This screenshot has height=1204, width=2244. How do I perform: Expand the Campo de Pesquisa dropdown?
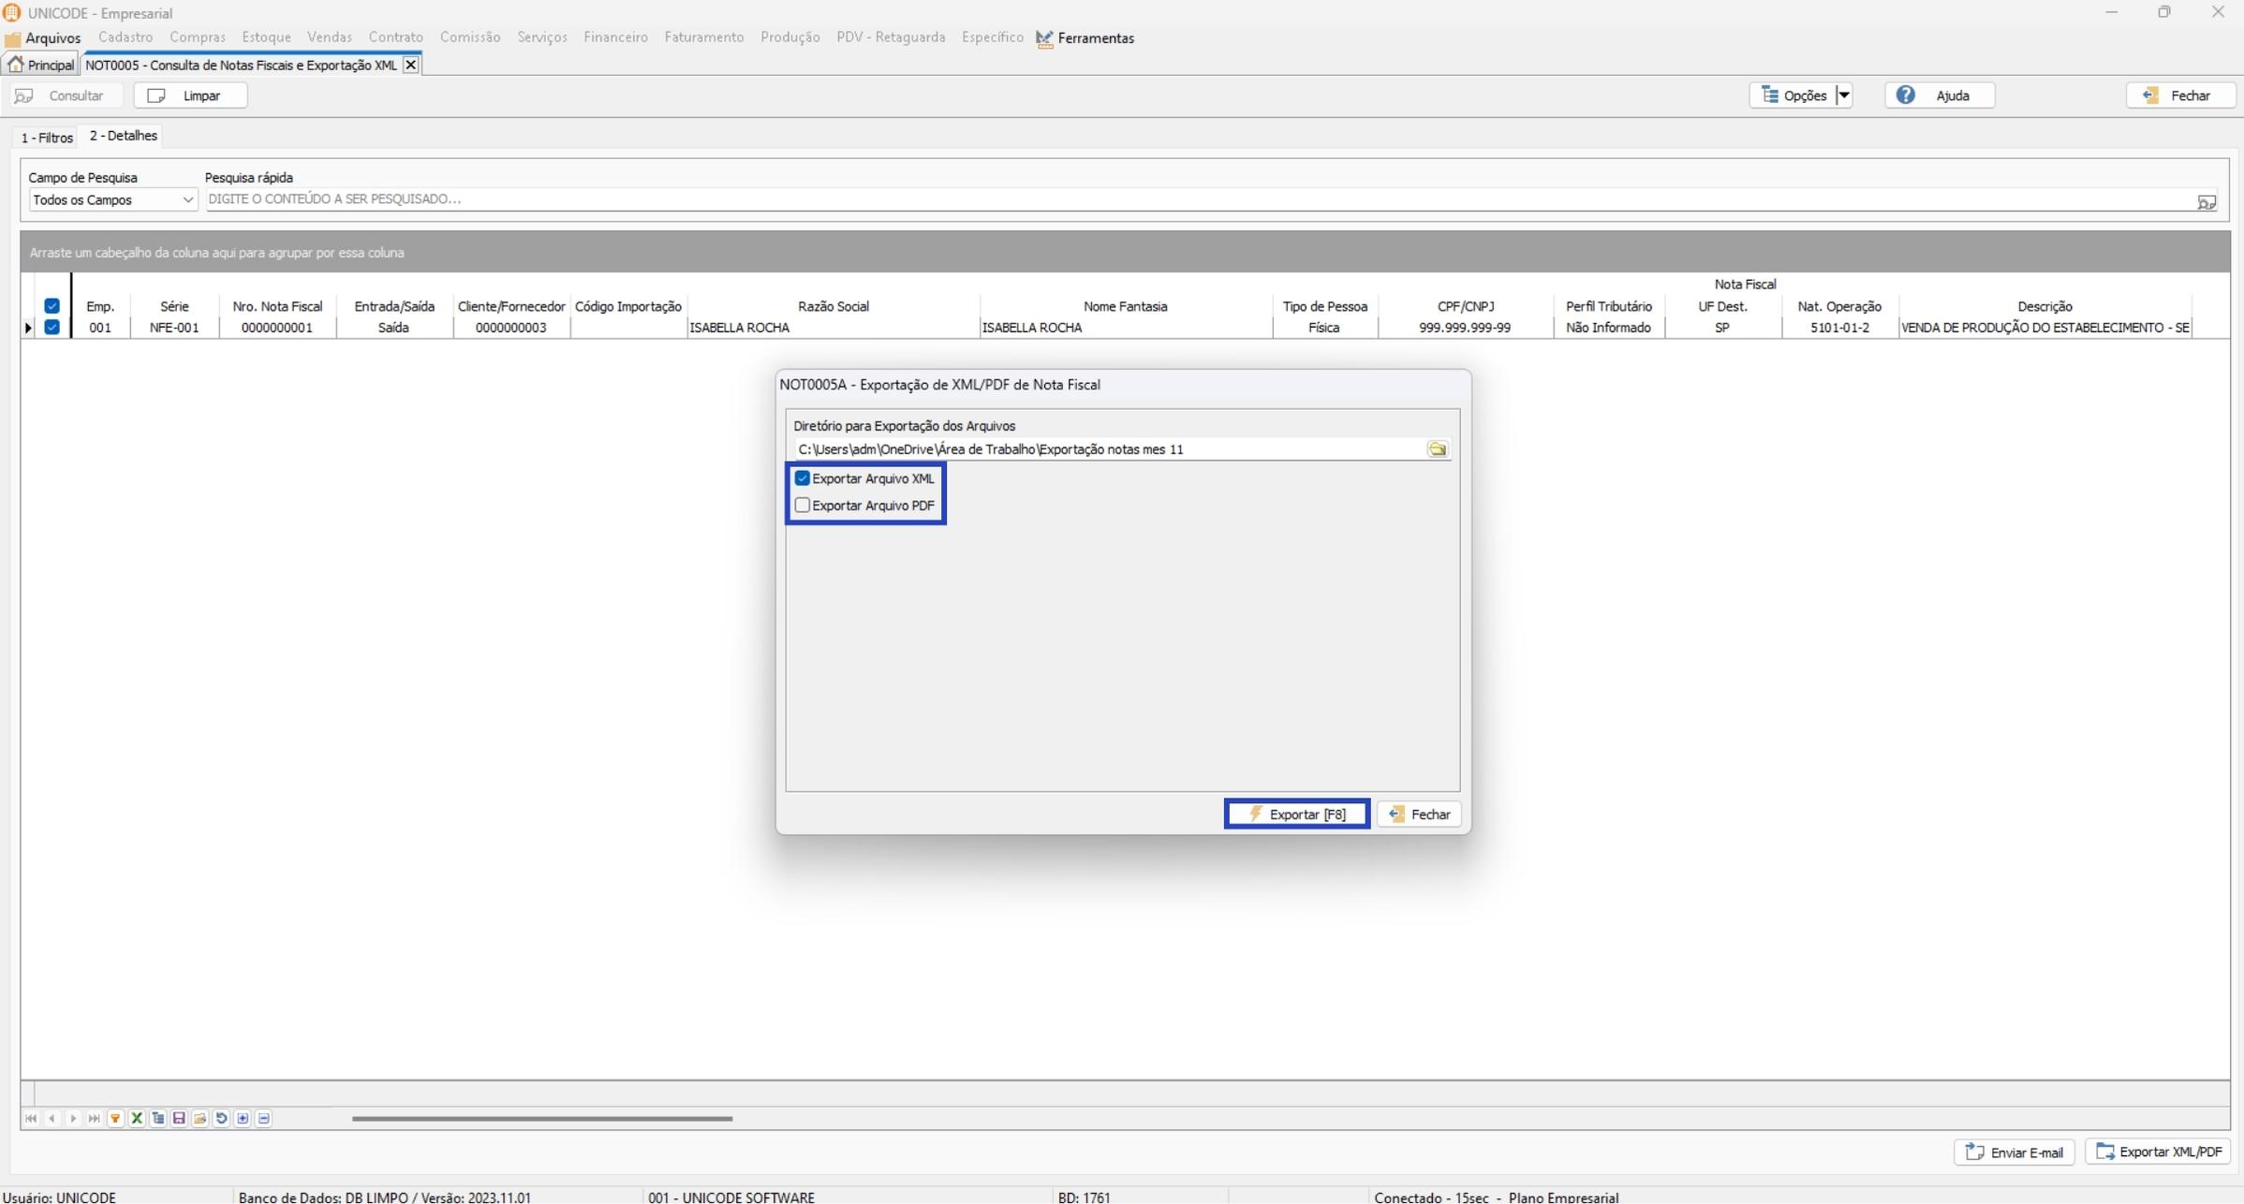[187, 200]
